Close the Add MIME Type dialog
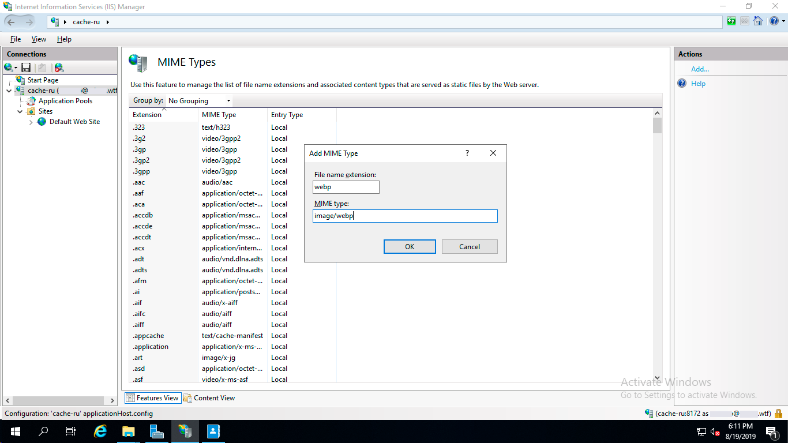 click(x=493, y=153)
